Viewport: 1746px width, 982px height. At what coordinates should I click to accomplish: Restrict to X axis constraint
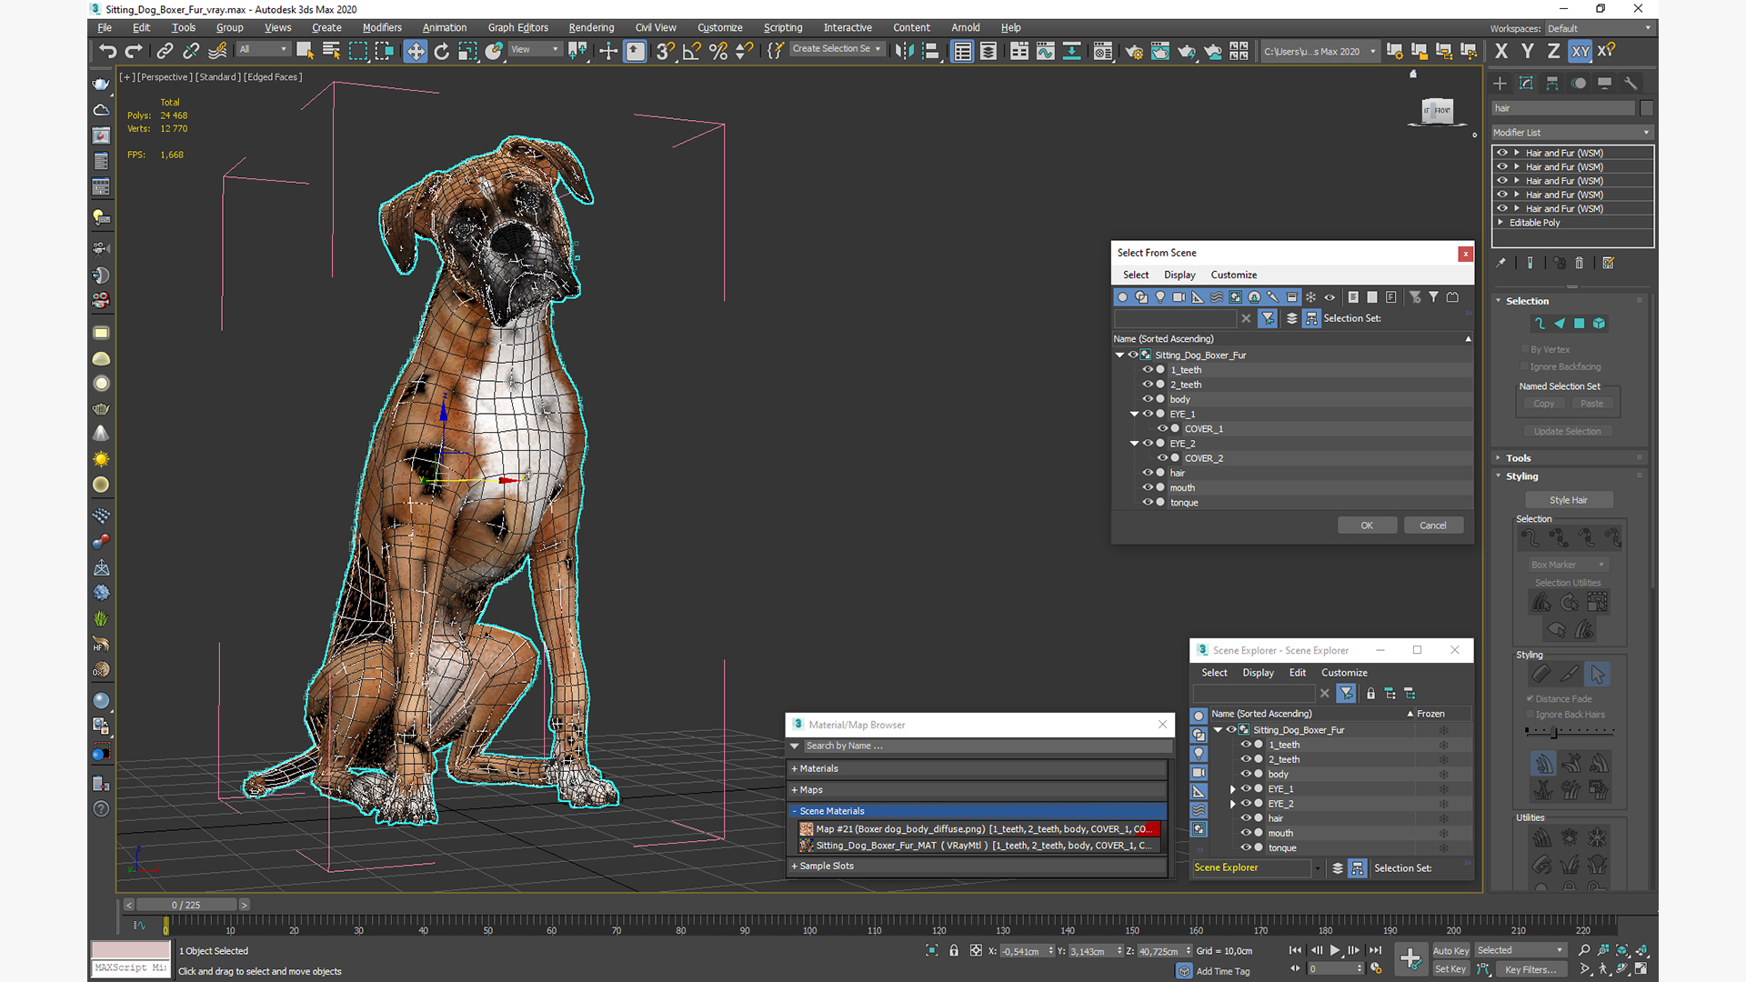[1501, 51]
